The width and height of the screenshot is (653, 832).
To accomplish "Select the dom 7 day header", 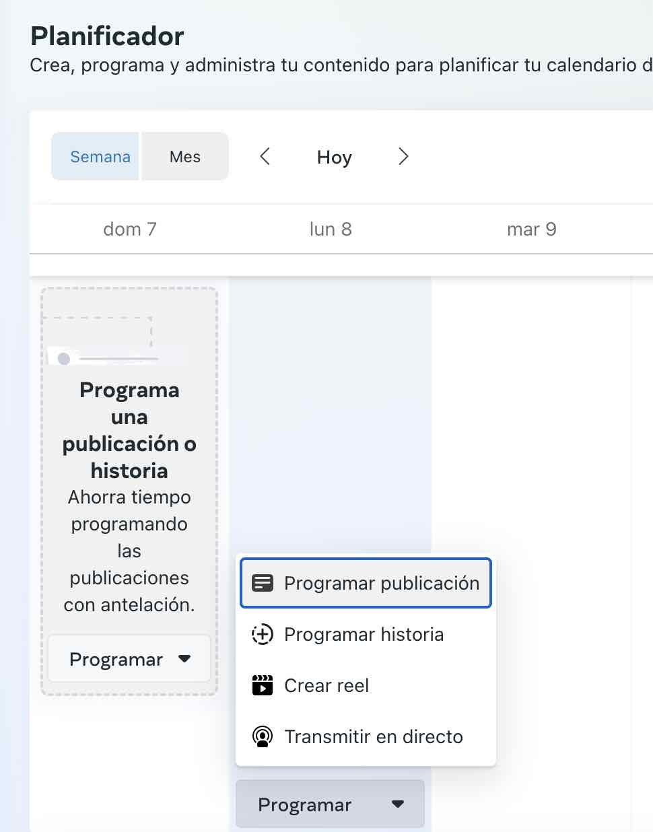I will (x=130, y=230).
